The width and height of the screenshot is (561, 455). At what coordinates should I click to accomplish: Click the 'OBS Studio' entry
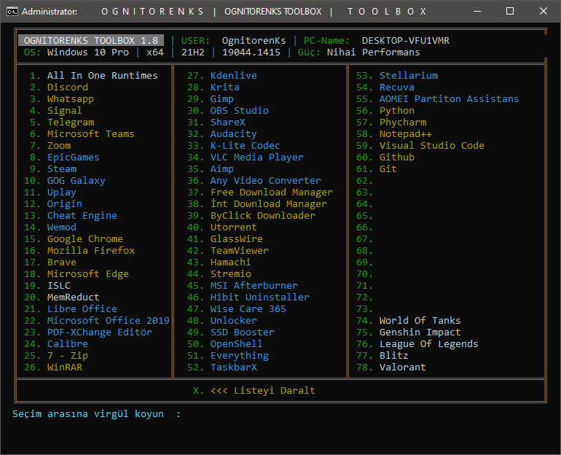coord(240,111)
